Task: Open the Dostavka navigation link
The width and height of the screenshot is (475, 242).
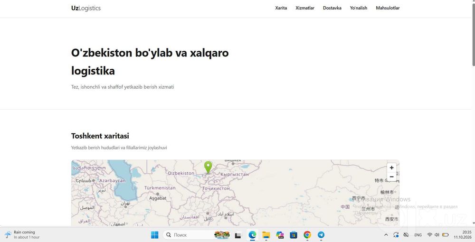Action: click(332, 8)
